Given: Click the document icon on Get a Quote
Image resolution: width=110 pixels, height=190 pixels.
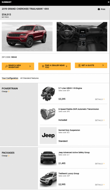Looking at the screenshot, I should tap(80, 65).
